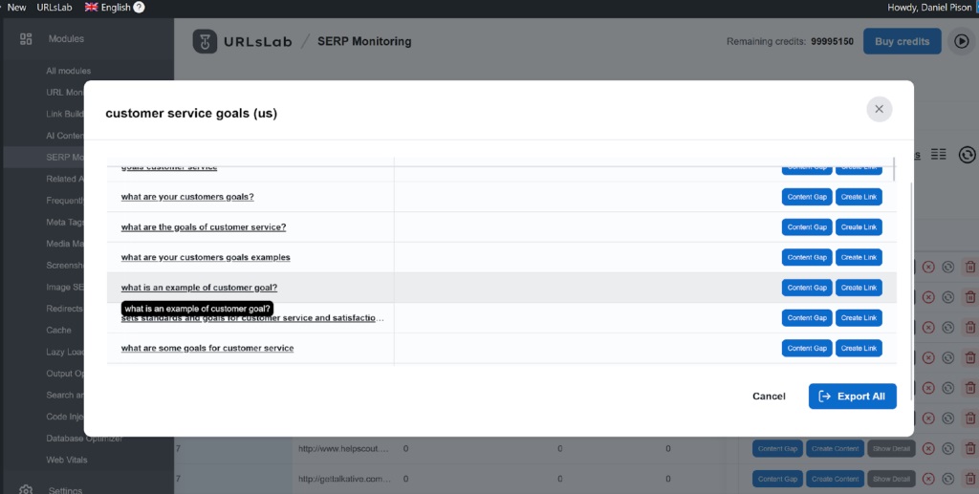Create Link for 'what are the goals of customer service?'

pyautogui.click(x=859, y=227)
